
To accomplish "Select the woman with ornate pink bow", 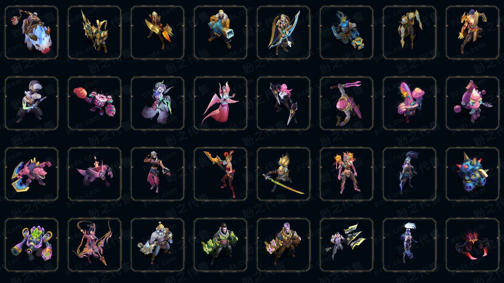I will [94, 245].
